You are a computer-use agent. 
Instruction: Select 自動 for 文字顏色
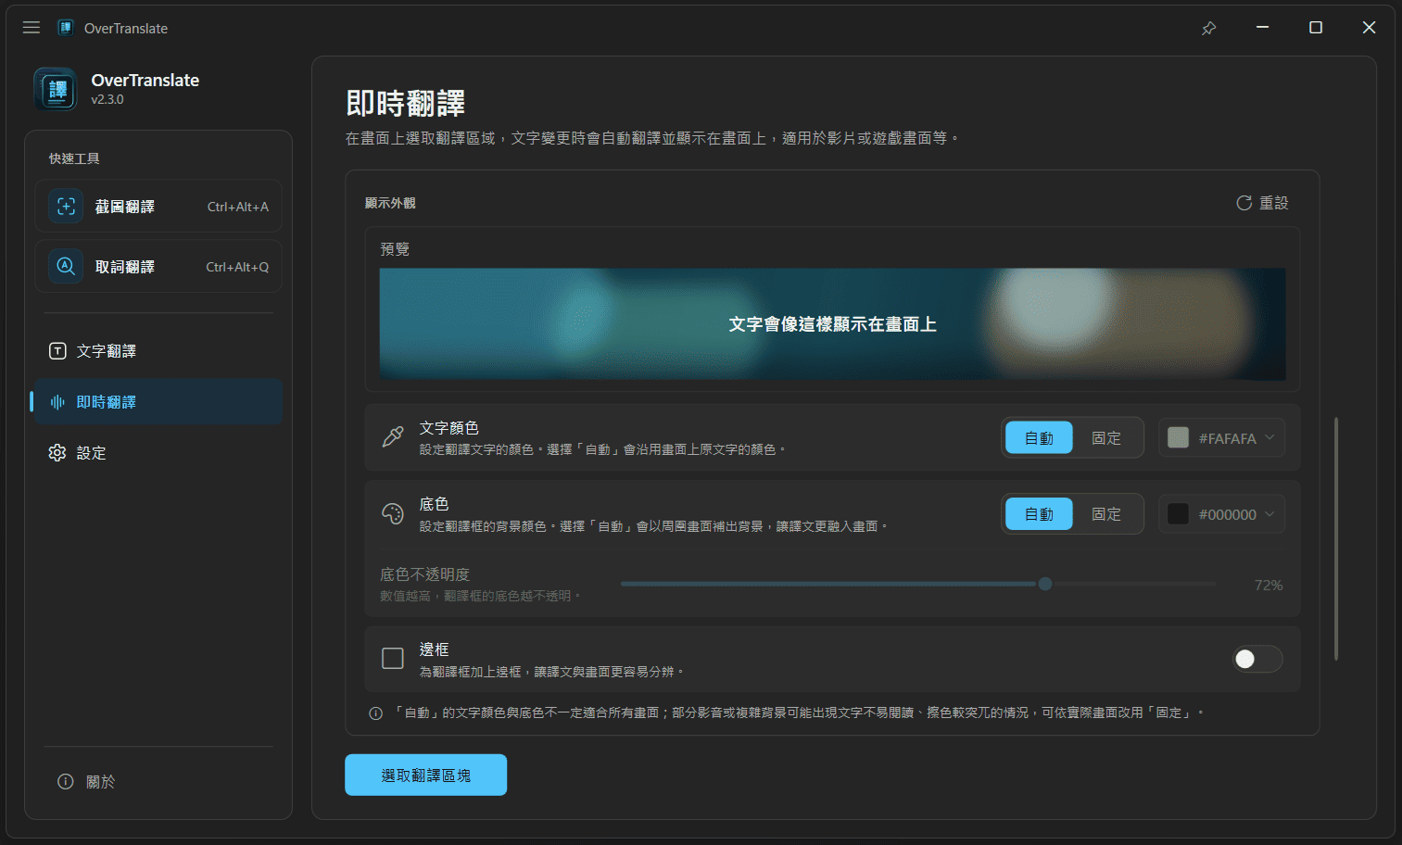pos(1039,438)
